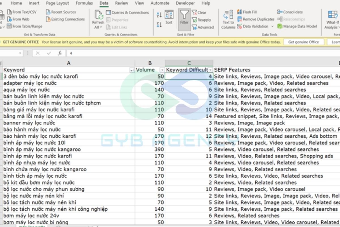Image resolution: width=340 pixels, height=227 pixels.
Task: Click the What-If Analysis icon
Action: tap(332, 14)
